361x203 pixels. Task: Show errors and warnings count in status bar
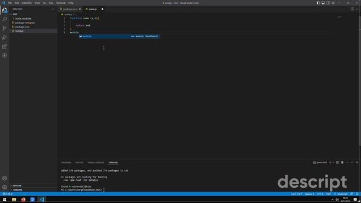[x=7, y=194]
